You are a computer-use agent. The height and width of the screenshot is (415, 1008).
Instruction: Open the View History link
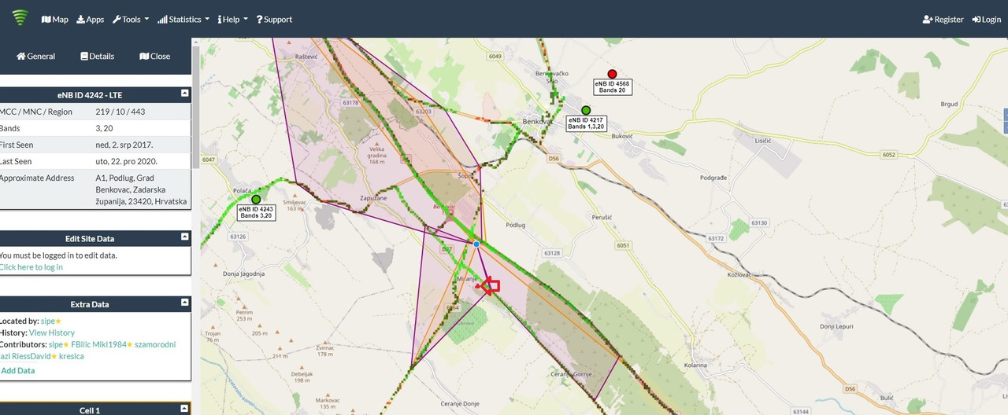[x=52, y=333]
